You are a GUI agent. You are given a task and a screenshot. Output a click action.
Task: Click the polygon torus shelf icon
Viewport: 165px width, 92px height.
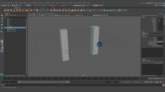17,10
